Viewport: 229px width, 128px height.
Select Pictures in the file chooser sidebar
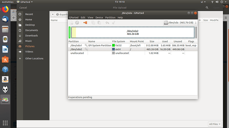pos(30,46)
